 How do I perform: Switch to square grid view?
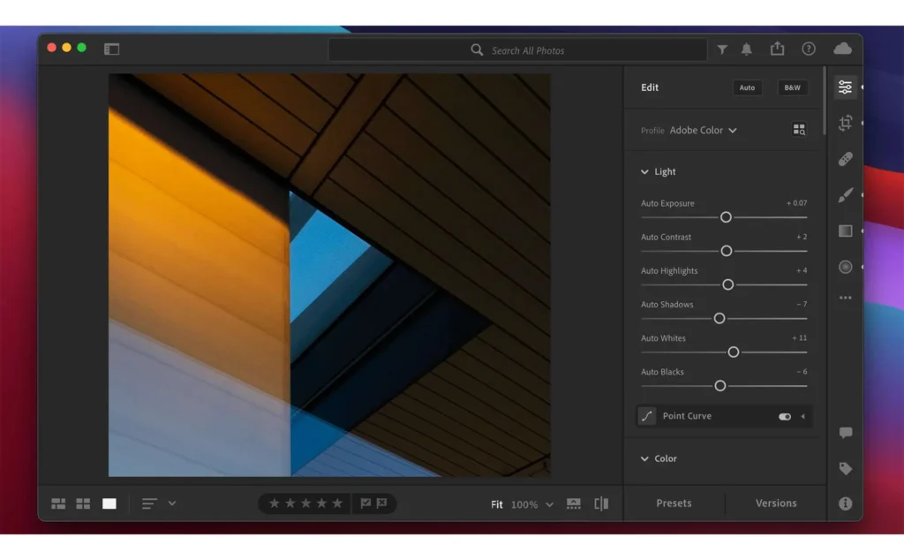[x=83, y=504]
